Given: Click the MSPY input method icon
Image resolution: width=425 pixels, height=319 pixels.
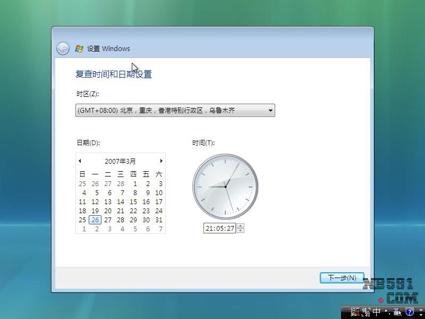Looking at the screenshot, I should pyautogui.click(x=355, y=312).
